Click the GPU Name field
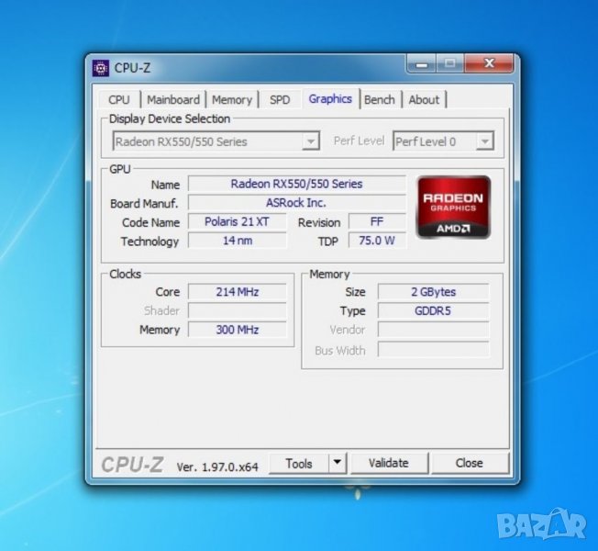Screen dimensions: 598x551 296,184
